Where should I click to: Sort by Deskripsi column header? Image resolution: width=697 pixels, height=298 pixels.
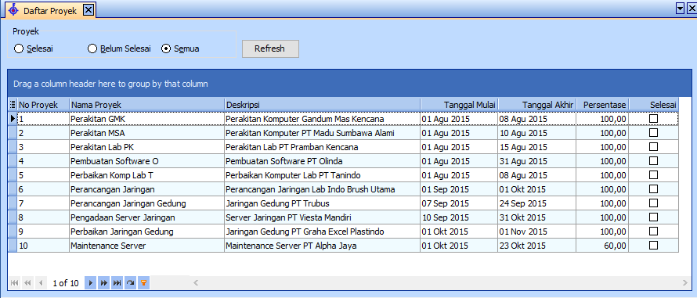pos(323,105)
